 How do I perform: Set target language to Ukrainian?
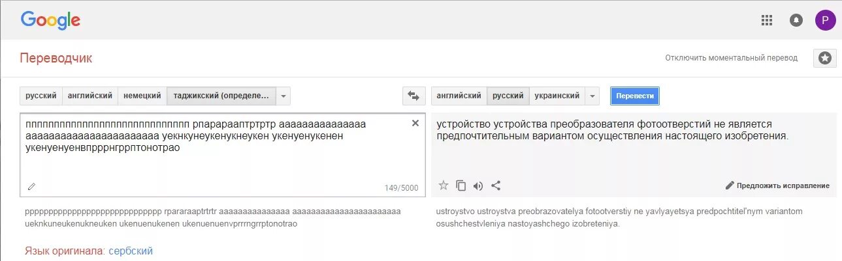pyautogui.click(x=557, y=96)
